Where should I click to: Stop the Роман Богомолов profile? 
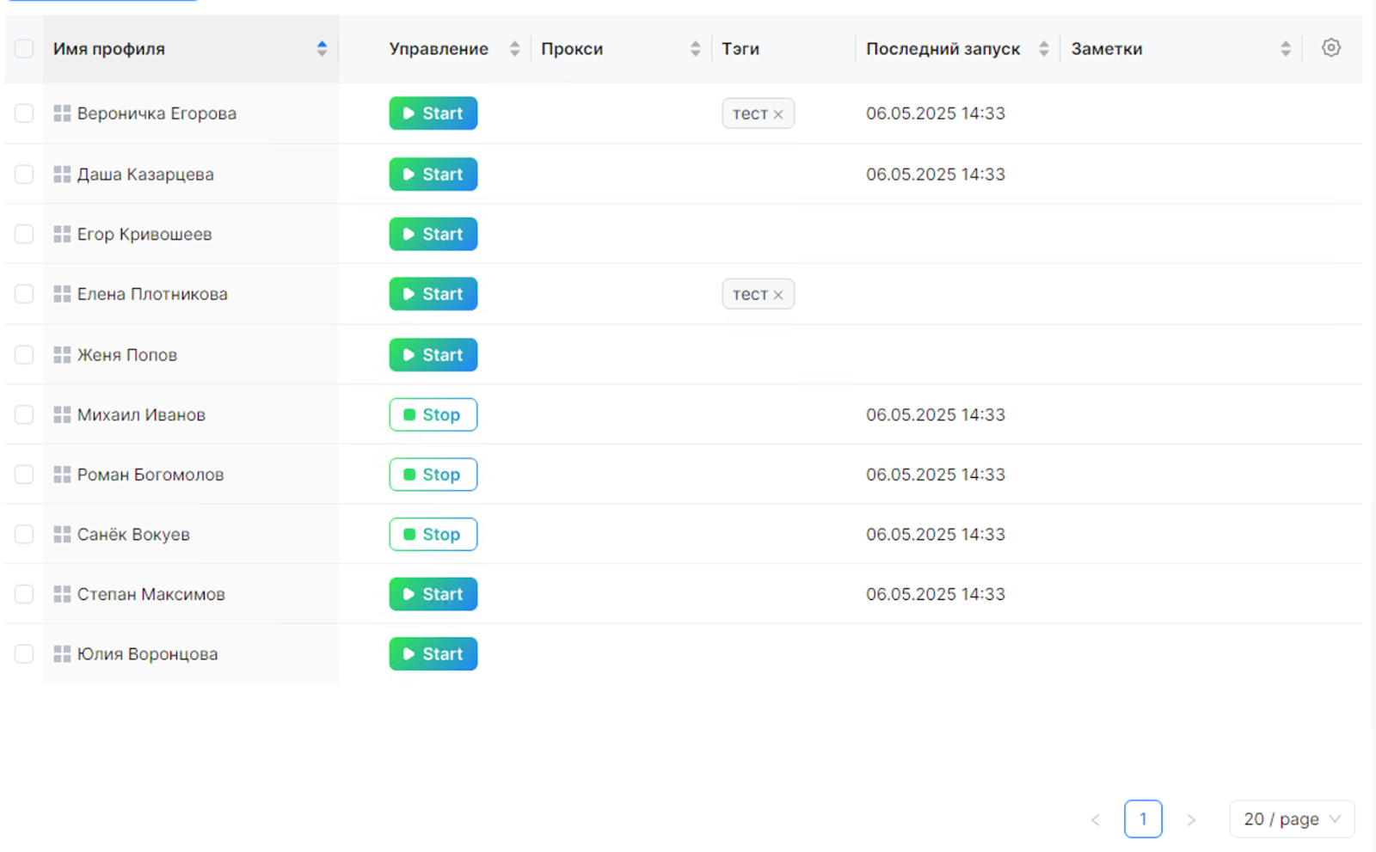(433, 475)
